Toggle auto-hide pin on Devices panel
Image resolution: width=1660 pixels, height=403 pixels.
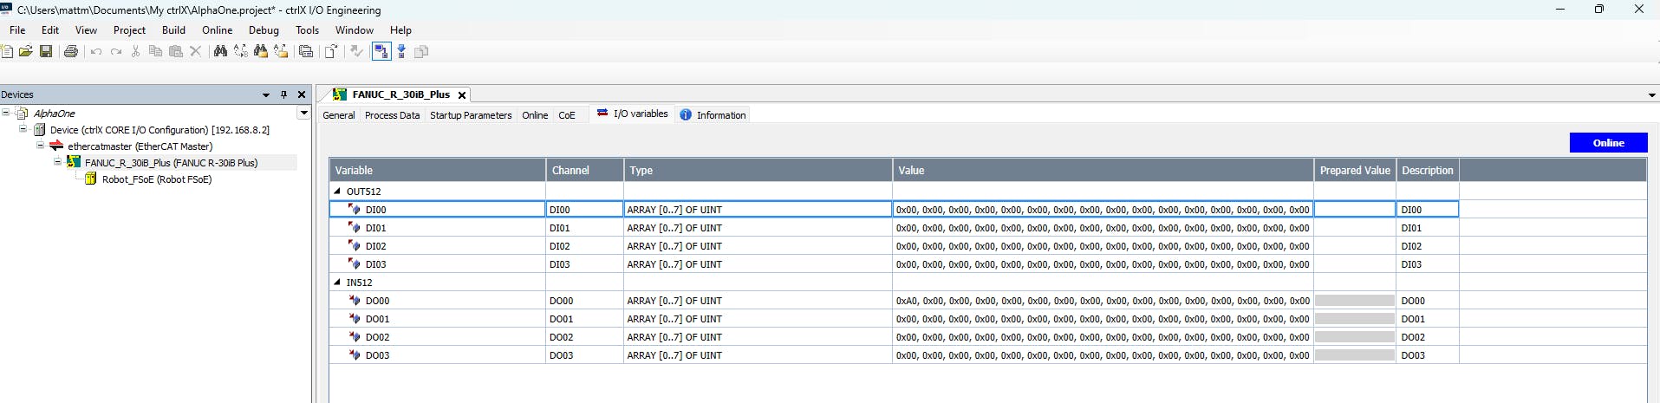(x=283, y=94)
